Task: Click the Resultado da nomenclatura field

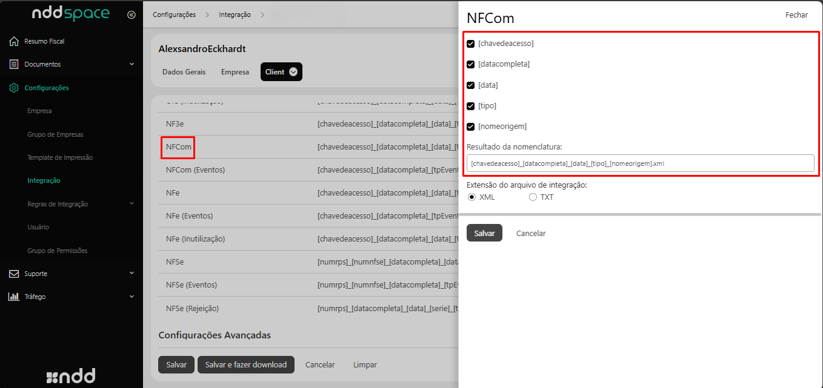Action: tap(640, 163)
